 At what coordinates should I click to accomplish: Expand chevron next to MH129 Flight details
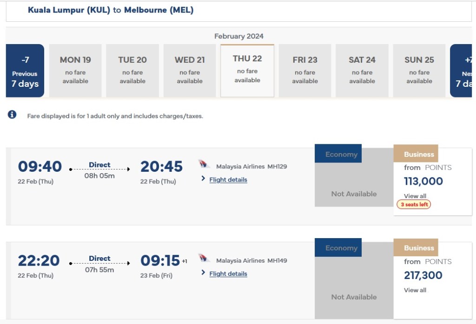point(203,179)
